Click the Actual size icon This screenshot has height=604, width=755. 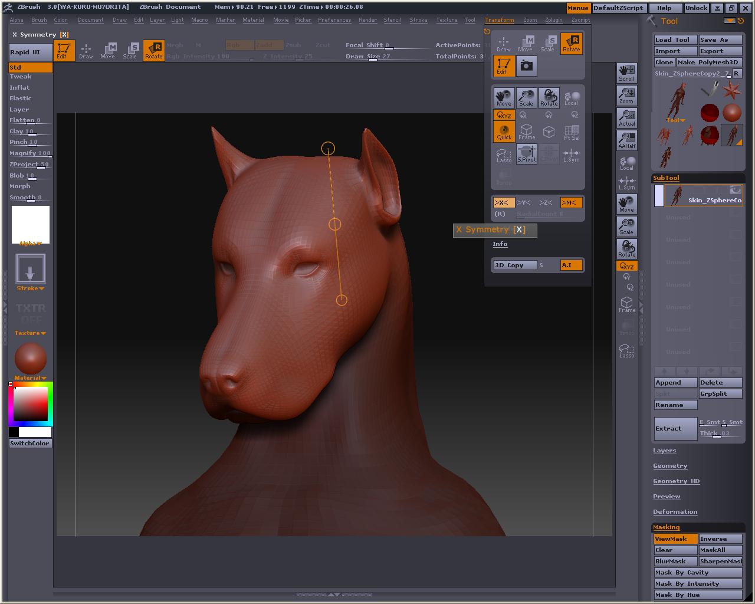[626, 117]
